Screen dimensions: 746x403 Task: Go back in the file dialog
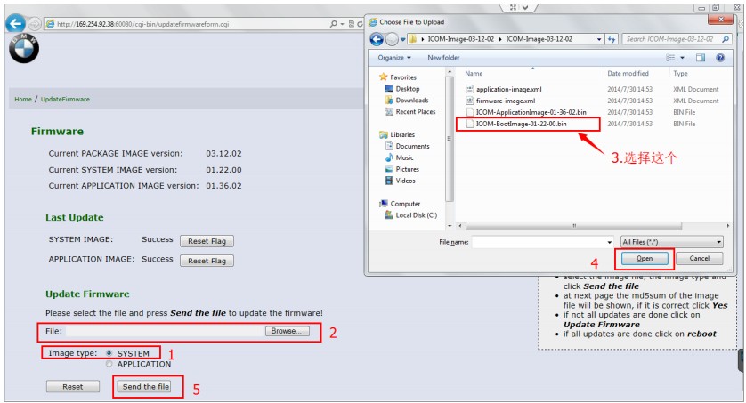click(x=377, y=39)
